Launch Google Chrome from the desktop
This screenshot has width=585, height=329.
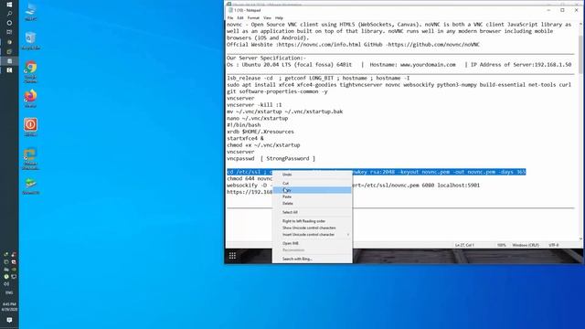click(x=30, y=71)
